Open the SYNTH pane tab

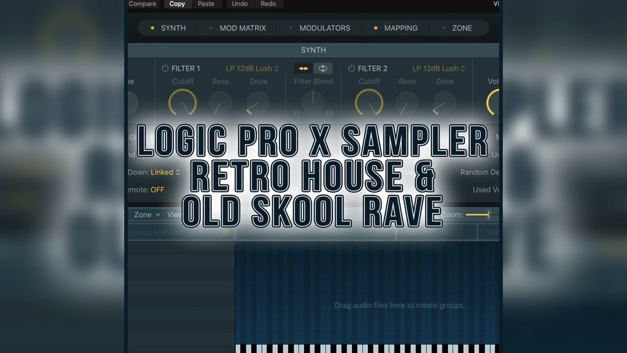point(168,28)
